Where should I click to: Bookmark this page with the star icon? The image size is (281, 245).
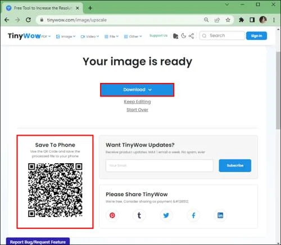click(228, 20)
